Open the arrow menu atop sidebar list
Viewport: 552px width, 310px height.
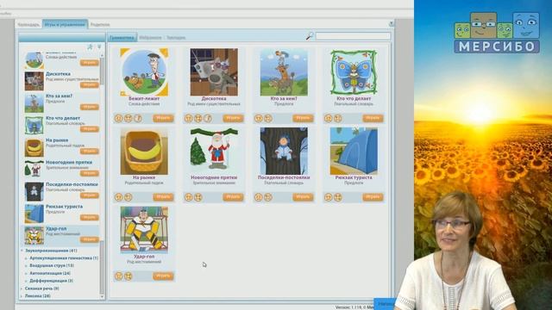pos(99,47)
